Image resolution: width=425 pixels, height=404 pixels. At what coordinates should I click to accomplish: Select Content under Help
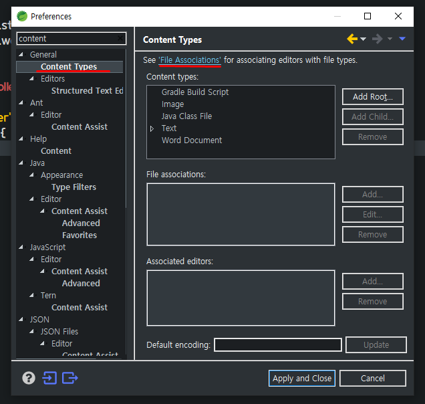[x=56, y=151]
